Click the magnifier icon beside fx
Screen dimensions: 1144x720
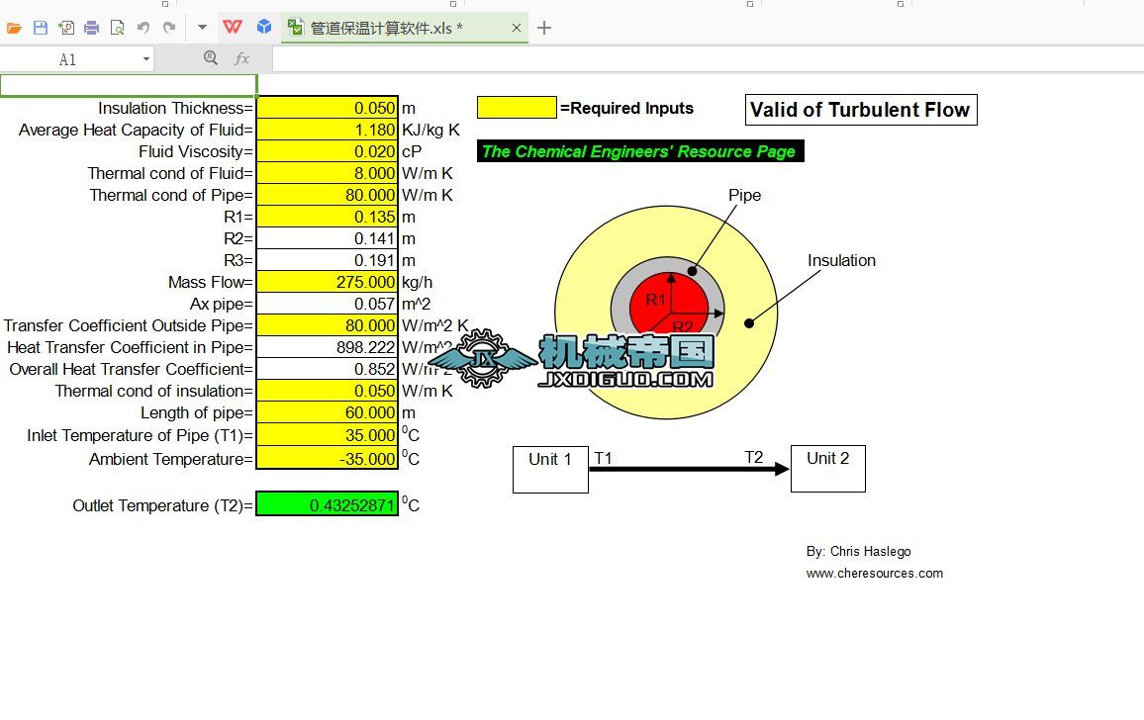[x=210, y=59]
